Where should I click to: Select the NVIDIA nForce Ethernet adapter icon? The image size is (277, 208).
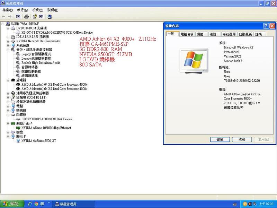[18, 128]
